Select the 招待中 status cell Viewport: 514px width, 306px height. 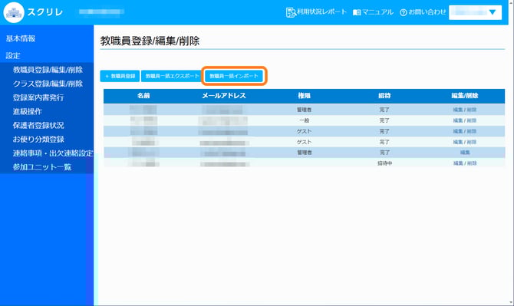tap(384, 163)
